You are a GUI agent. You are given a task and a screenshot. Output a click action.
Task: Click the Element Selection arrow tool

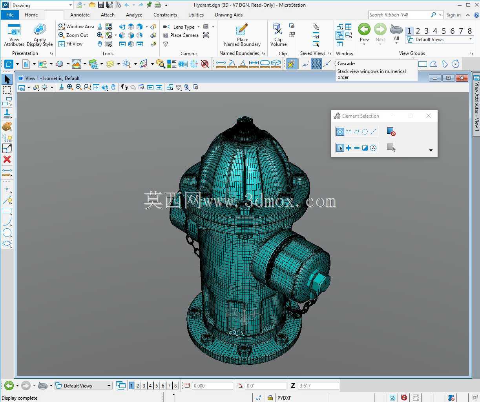coord(7,79)
